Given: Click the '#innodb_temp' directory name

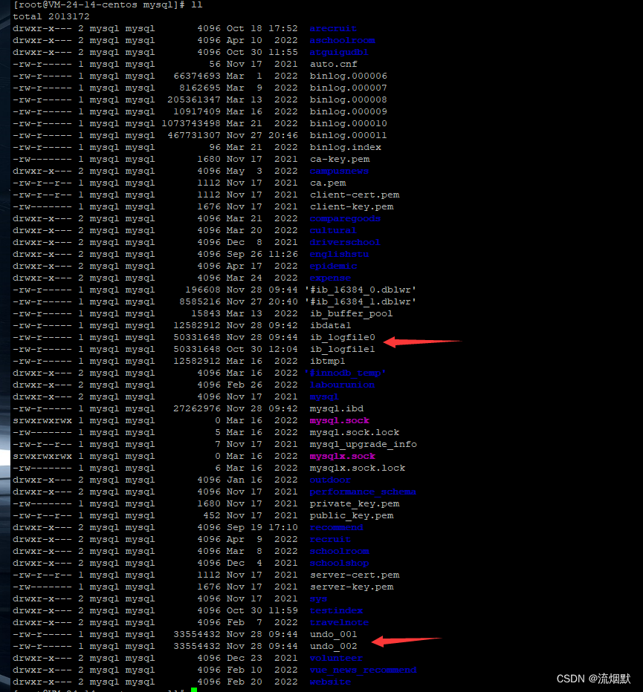Looking at the screenshot, I should pos(345,373).
